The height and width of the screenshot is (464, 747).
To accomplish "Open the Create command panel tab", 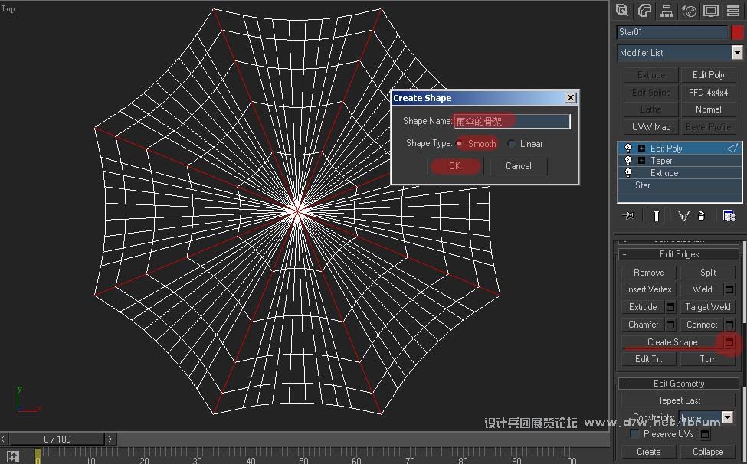I will coord(622,11).
